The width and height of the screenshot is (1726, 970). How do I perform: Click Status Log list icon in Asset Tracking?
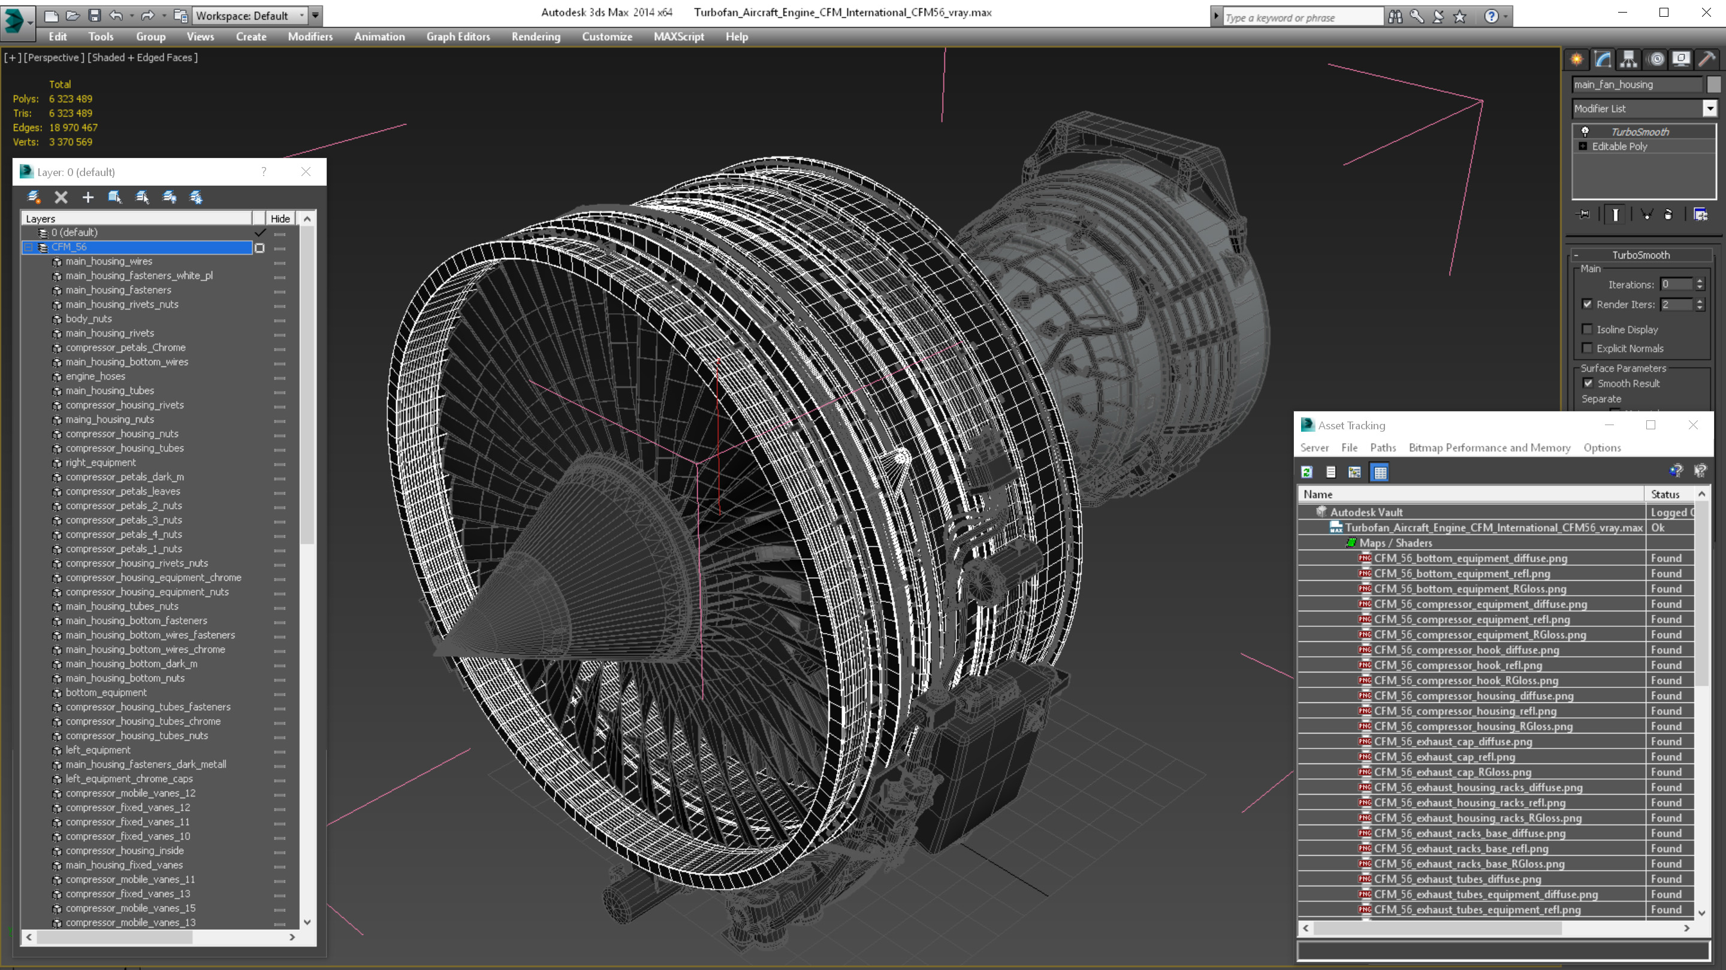tap(1330, 472)
